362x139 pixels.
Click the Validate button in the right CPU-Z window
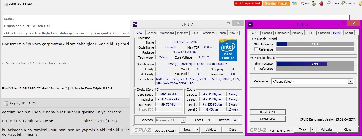(x=326, y=130)
